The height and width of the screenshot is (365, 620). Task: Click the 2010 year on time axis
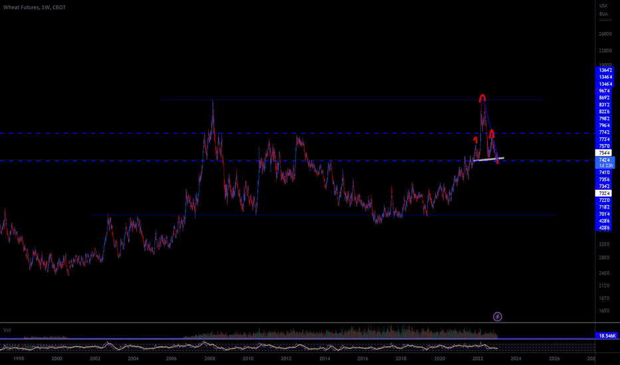pos(248,358)
